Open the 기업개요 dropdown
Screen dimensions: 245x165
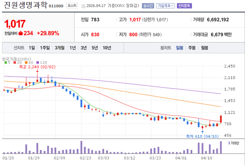(x=166, y=6)
